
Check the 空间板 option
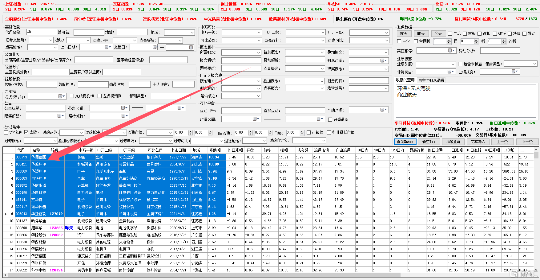pyautogui.click(x=416, y=41)
